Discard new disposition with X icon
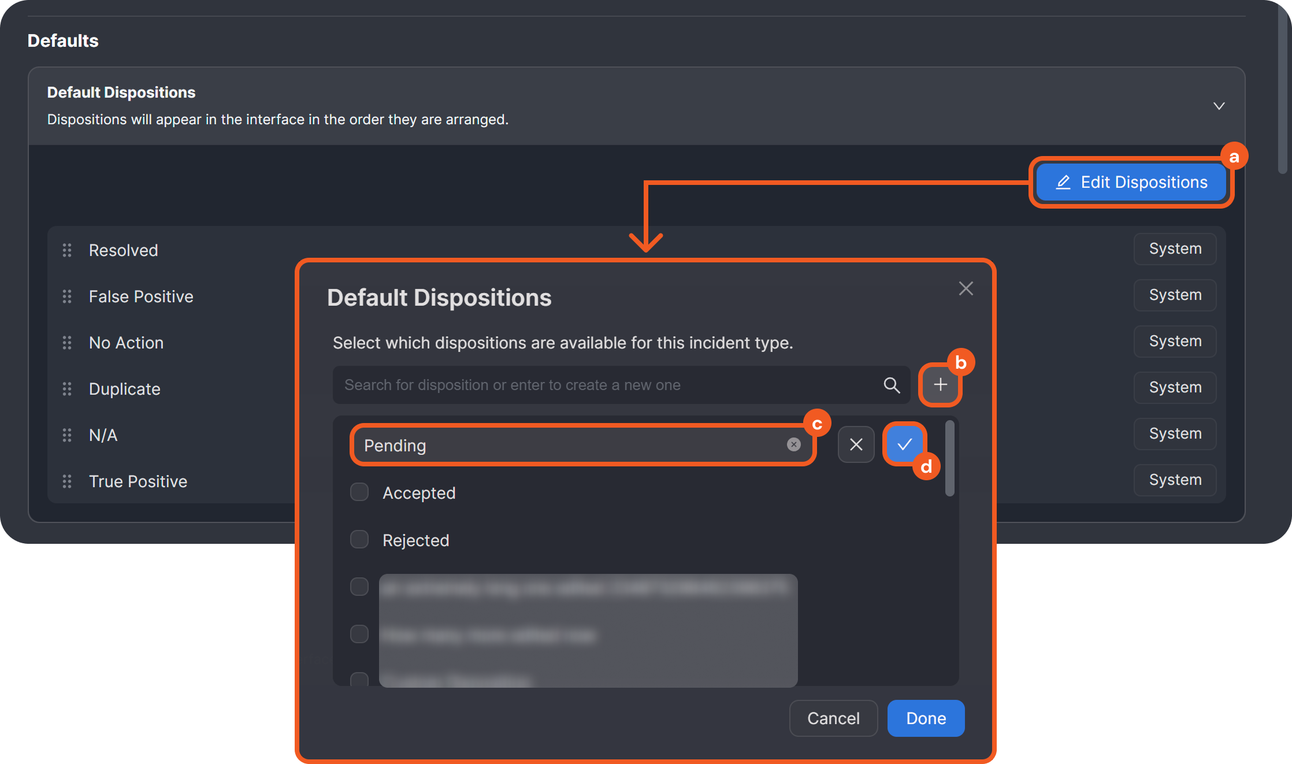Viewport: 1292px width, 764px height. pos(856,444)
